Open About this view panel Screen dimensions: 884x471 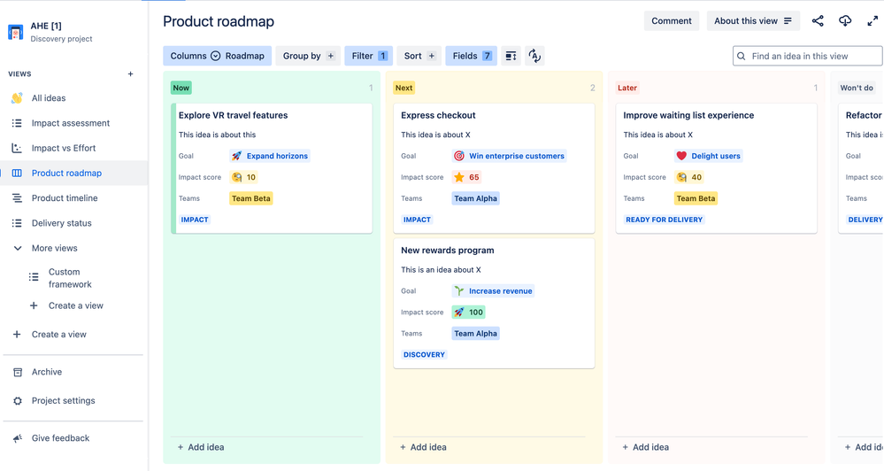coord(753,21)
